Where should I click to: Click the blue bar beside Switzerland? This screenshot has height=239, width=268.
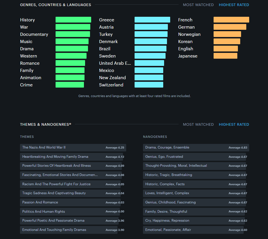click(149, 85)
